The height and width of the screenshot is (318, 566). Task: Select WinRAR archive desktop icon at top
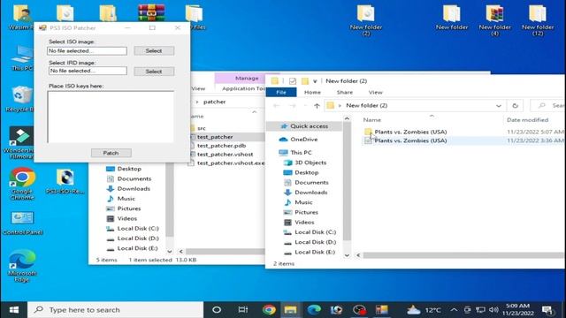point(151,13)
